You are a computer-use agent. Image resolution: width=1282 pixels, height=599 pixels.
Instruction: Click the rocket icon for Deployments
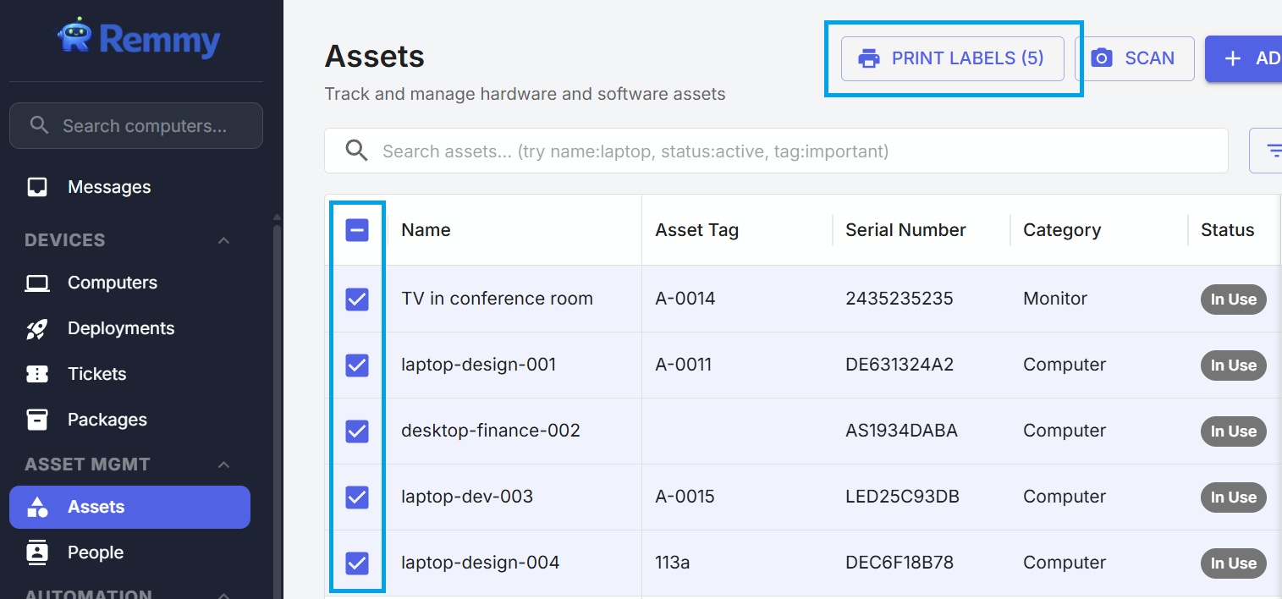tap(37, 328)
